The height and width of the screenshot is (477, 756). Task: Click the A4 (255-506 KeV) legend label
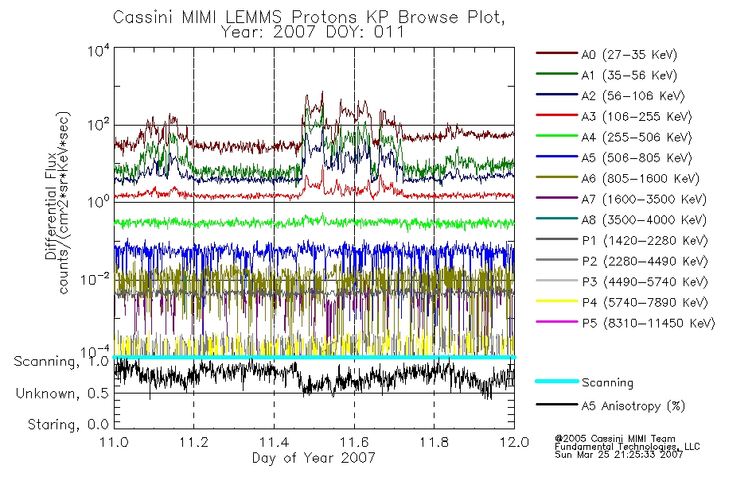point(637,138)
